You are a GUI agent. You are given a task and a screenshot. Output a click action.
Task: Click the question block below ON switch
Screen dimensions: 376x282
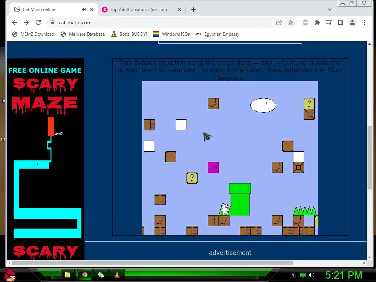tap(192, 178)
